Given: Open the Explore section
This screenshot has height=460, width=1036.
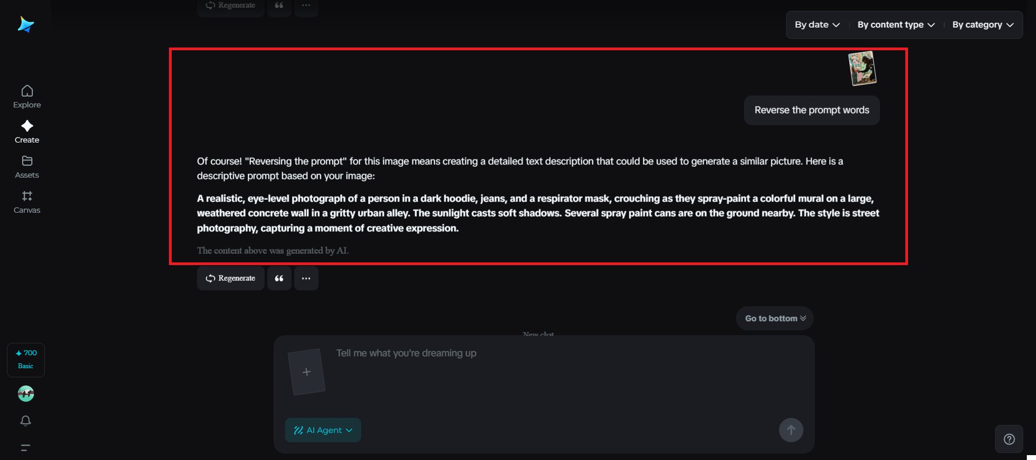Looking at the screenshot, I should click(26, 96).
